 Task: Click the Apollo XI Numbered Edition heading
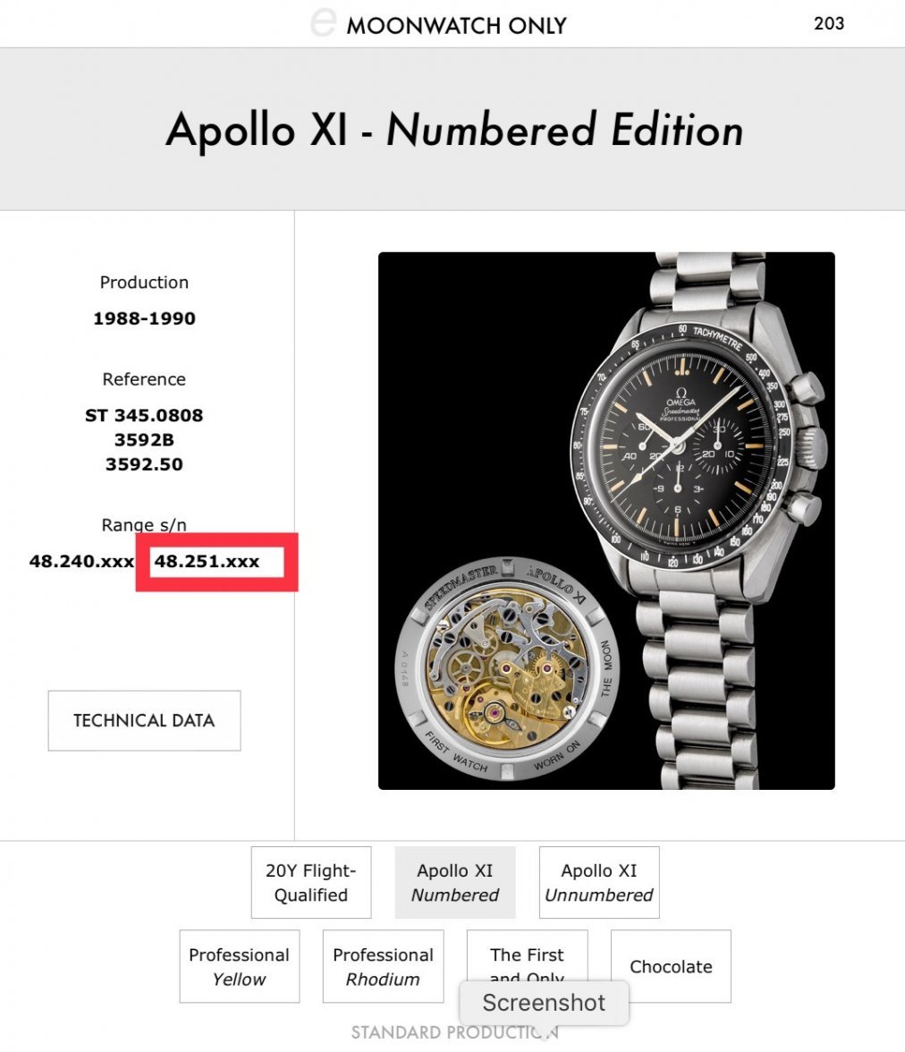(454, 130)
